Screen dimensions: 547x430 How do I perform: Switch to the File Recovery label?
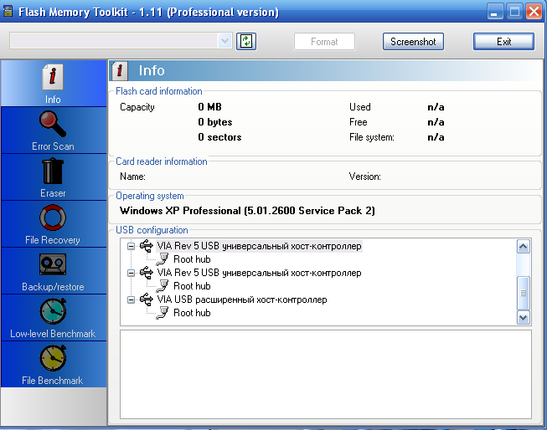pos(53,240)
